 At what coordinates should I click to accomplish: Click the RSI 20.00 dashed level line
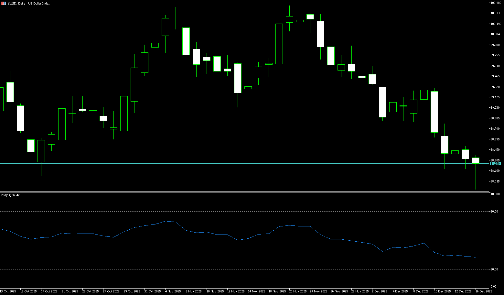(226, 269)
